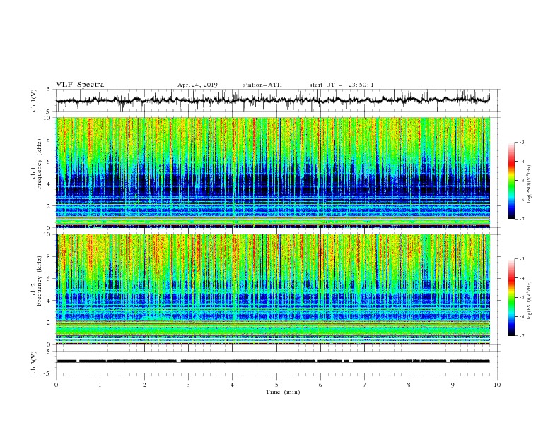Image resolution: width=560 pixels, height=432 pixels.
Task: Click the ch.2 spectrogram plot area
Action: tap(273, 289)
